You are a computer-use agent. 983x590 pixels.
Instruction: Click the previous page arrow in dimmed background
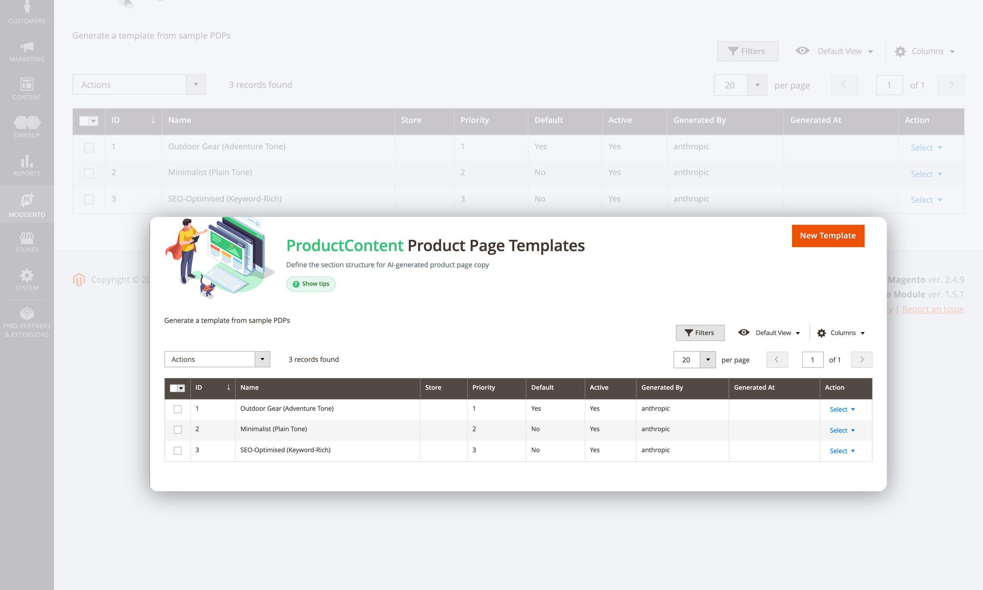[x=844, y=85]
